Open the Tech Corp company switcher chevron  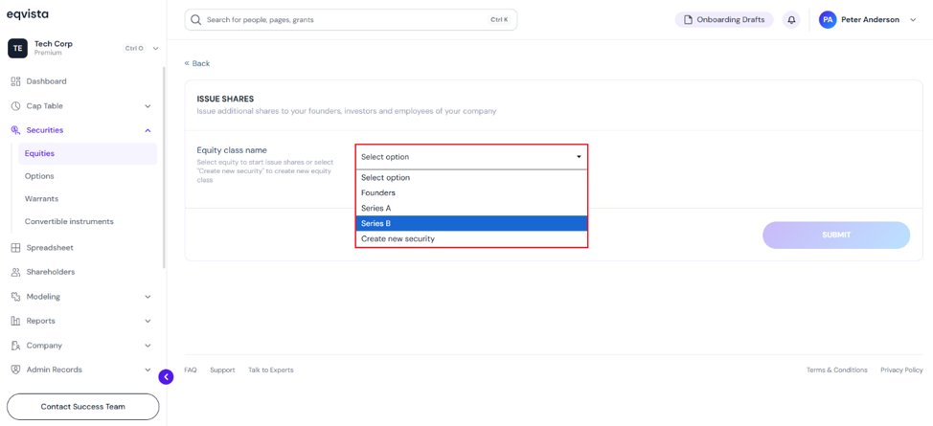(x=156, y=48)
